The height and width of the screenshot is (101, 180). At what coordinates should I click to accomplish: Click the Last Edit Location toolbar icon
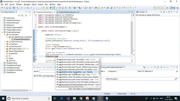pos(125,8)
